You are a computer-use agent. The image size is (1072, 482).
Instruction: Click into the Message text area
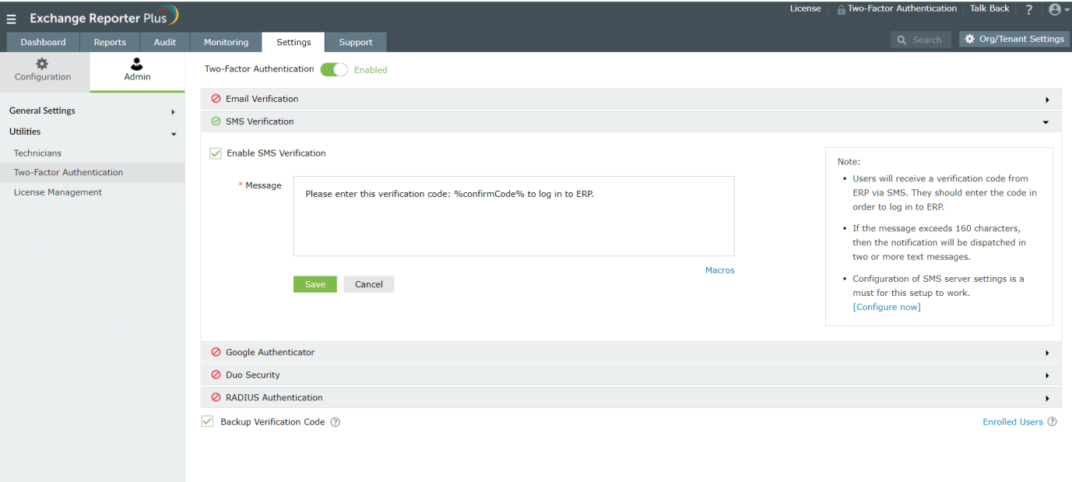tap(514, 216)
